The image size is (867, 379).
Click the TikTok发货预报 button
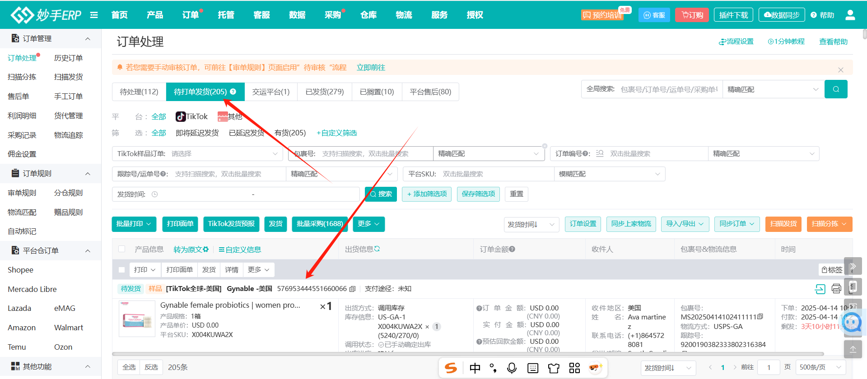[x=231, y=224]
